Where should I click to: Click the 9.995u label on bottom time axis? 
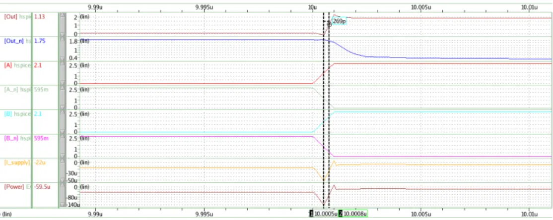[204, 214]
